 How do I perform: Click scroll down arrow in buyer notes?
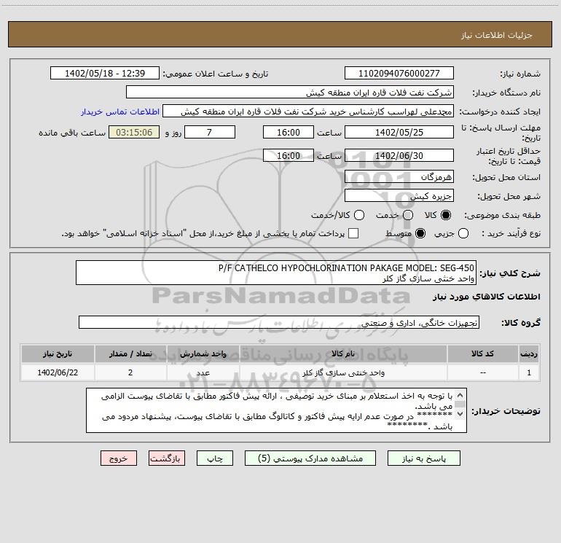pos(460,414)
